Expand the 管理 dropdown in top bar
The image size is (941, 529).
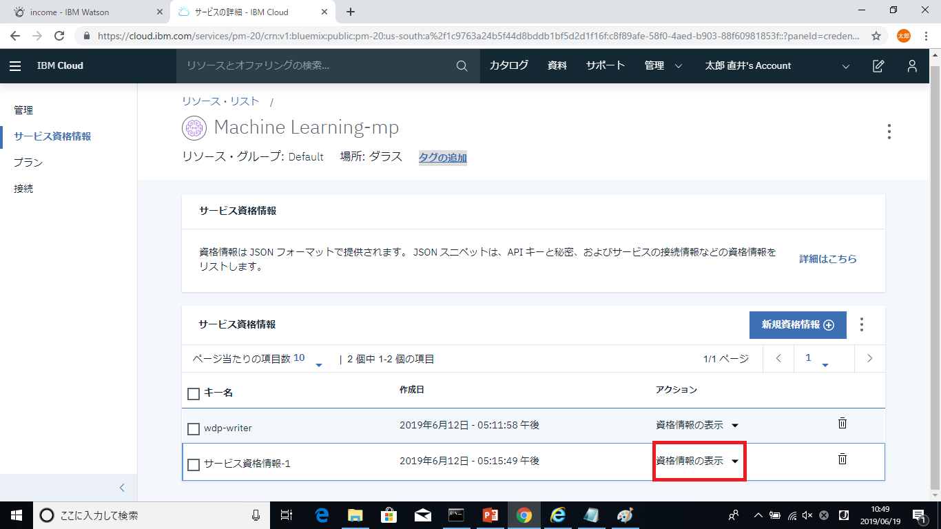pos(663,66)
